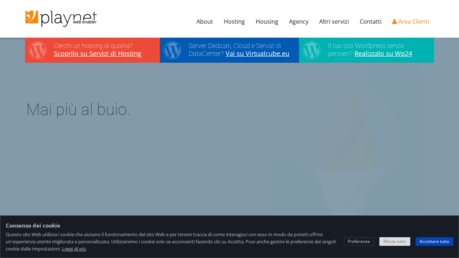
Task: Navigate to Contatti
Action: pyautogui.click(x=370, y=21)
